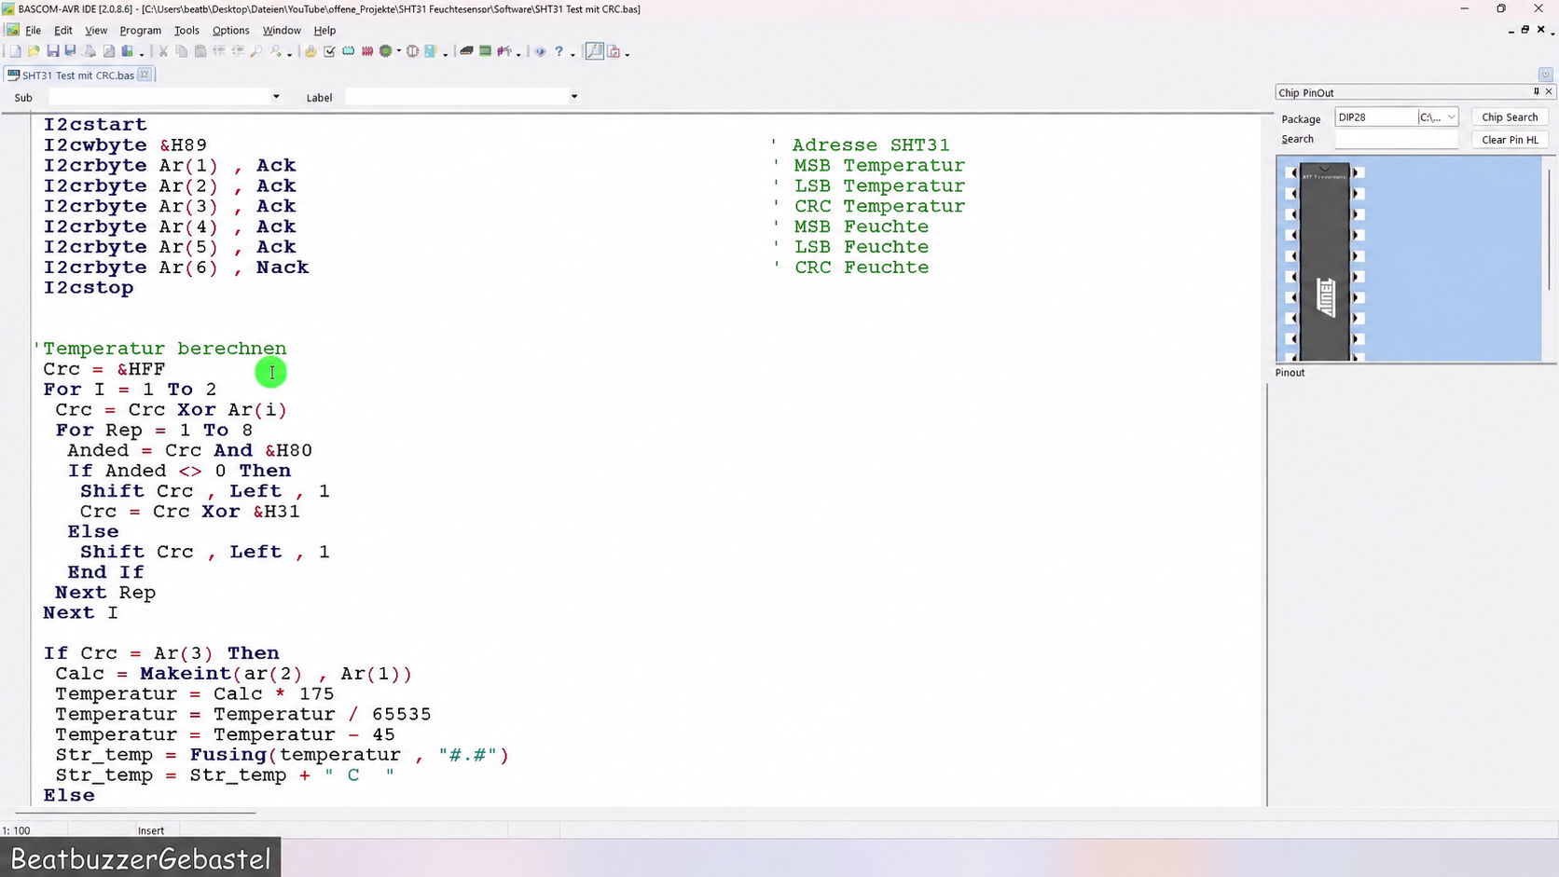This screenshot has width=1559, height=877.
Task: Select the SHT31 Test mit CRC.bas tab
Action: tap(78, 75)
